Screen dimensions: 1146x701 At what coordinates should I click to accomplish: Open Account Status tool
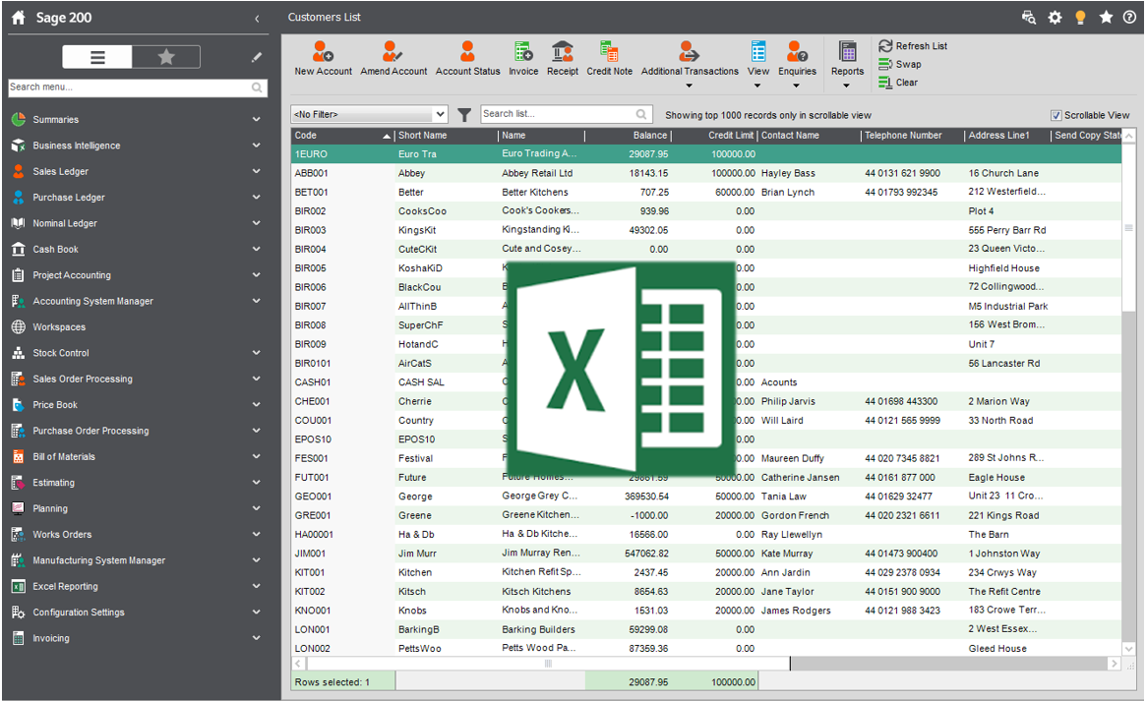coord(468,58)
